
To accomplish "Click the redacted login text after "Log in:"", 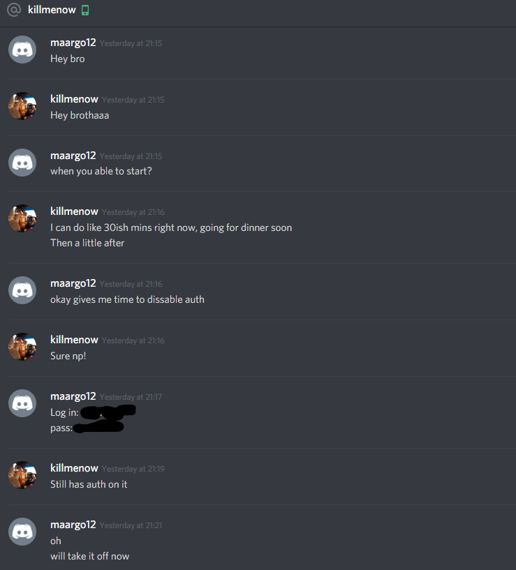I will pyautogui.click(x=108, y=412).
